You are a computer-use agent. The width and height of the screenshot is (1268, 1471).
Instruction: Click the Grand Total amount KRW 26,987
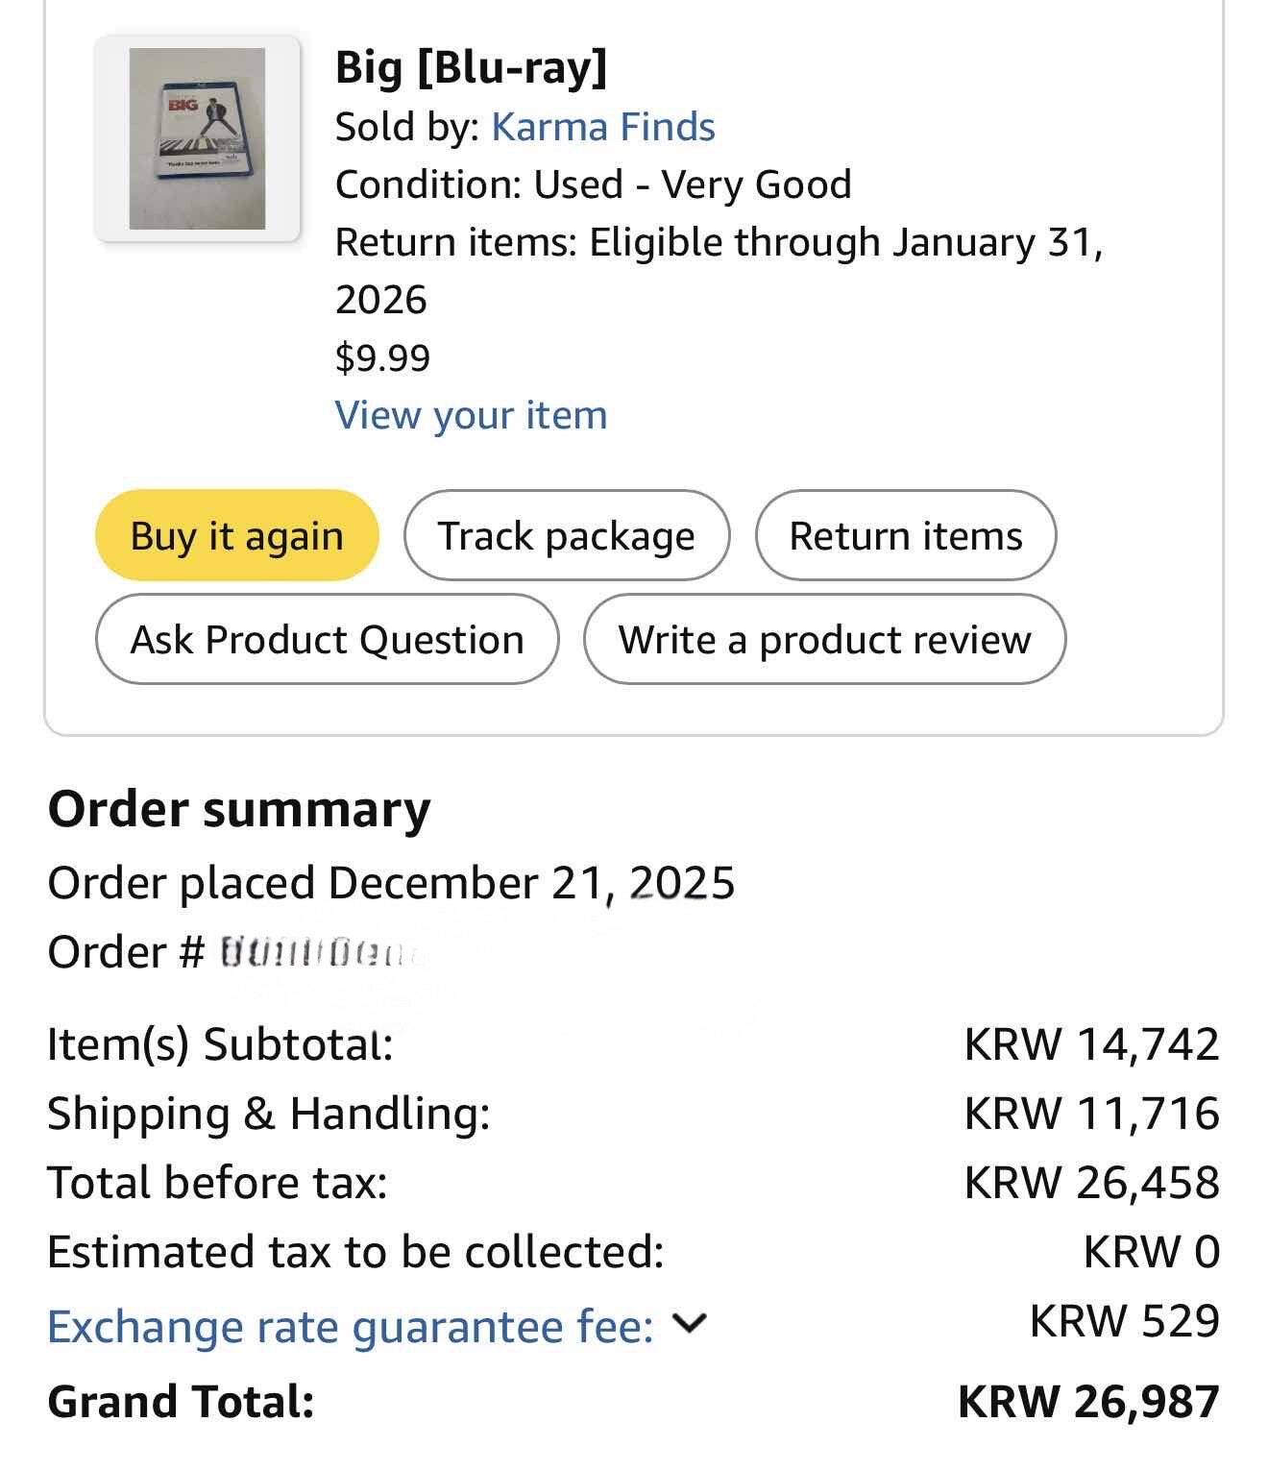pyautogui.click(x=1088, y=1401)
